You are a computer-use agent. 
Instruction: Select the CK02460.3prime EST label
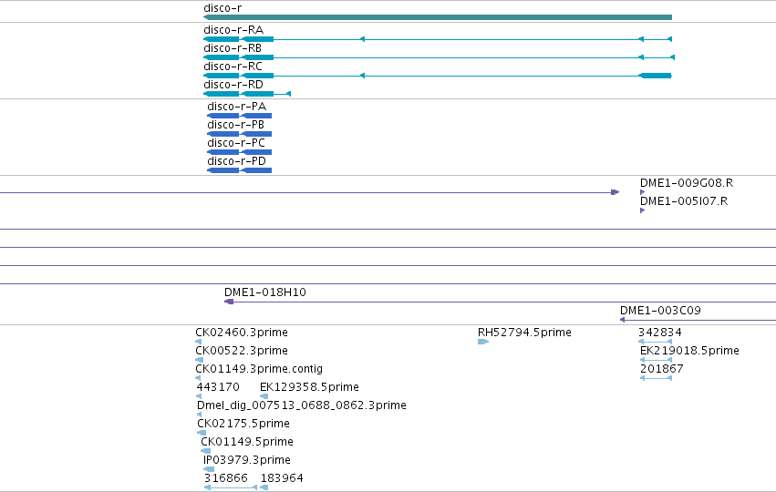242,333
